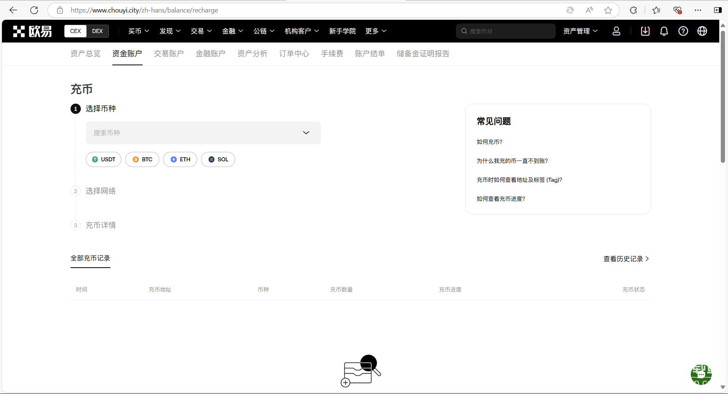This screenshot has width=728, height=394.
Task: Select the BTC coin chip
Action: [142, 159]
